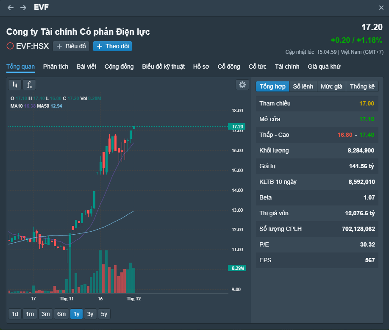The image size is (389, 330).
Task: Set chart range to 3m
Action: pyautogui.click(x=46, y=314)
